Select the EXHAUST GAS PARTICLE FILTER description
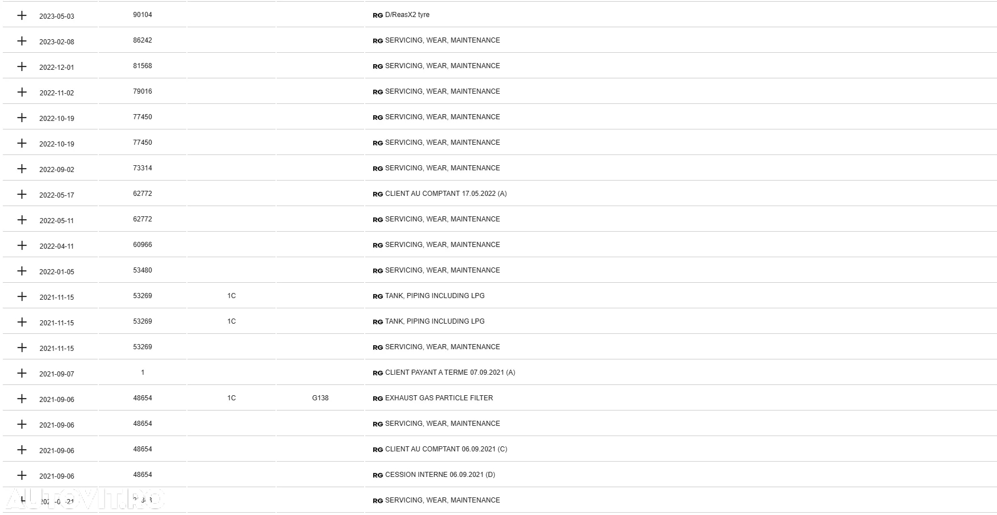This screenshot has width=997, height=515. pos(439,398)
